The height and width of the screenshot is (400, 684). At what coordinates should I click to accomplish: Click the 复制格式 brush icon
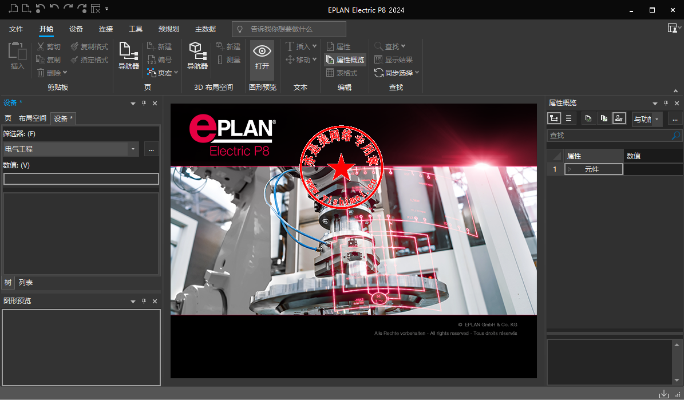(x=74, y=46)
